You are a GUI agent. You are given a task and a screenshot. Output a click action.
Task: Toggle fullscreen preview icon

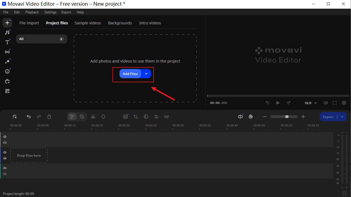coord(335,103)
